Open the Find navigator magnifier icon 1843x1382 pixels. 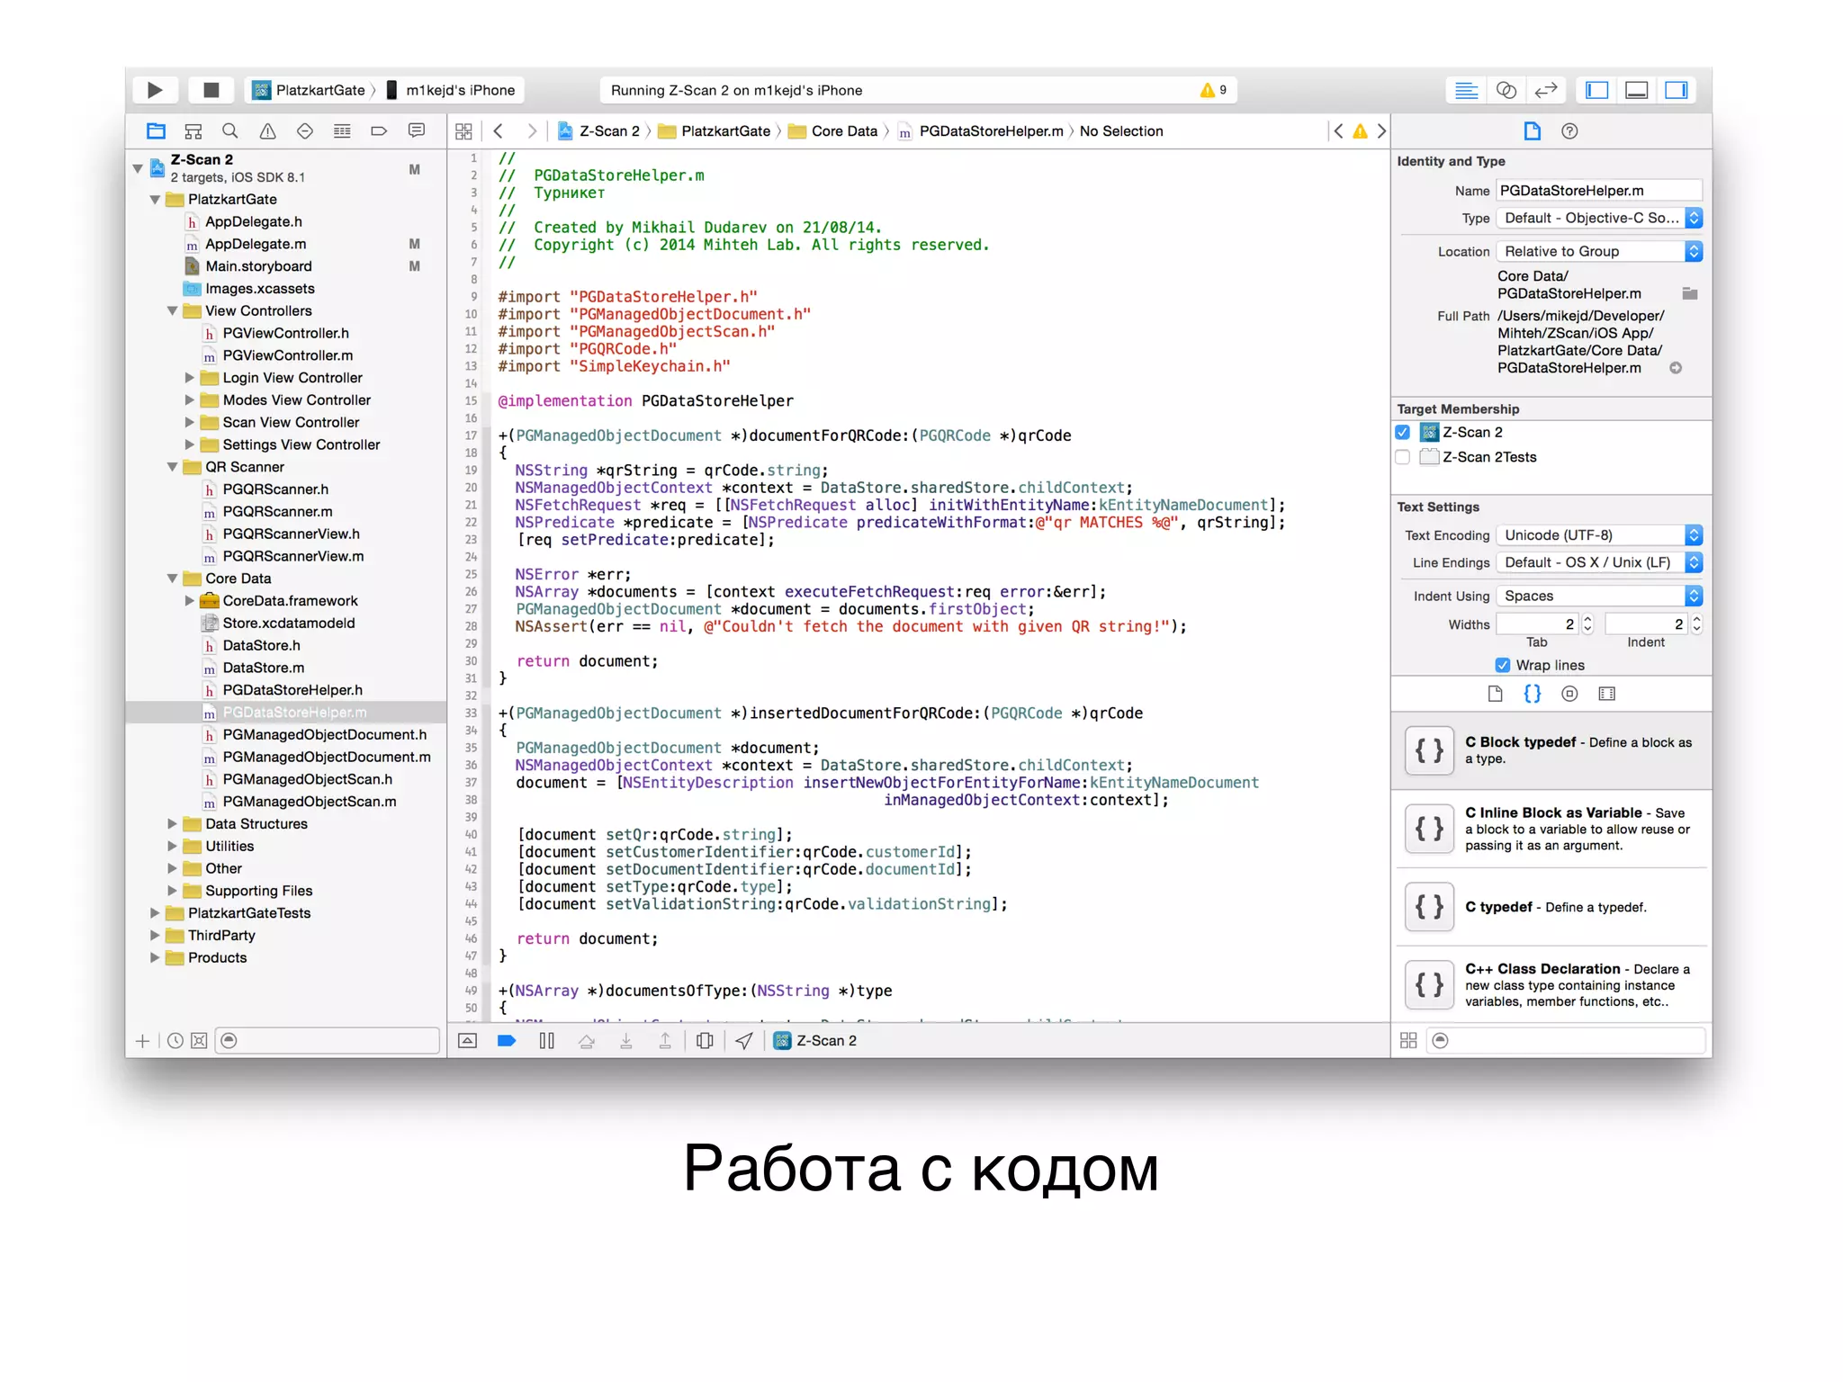[230, 131]
